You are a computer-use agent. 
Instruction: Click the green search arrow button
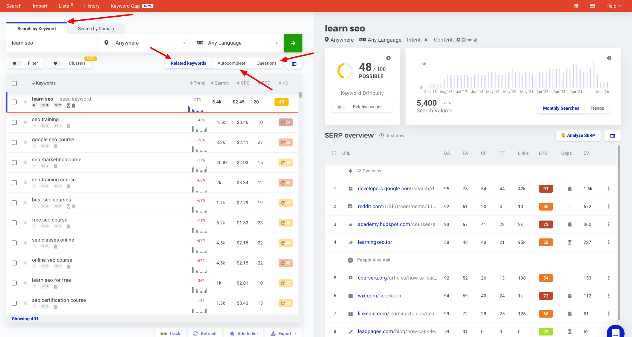(293, 43)
